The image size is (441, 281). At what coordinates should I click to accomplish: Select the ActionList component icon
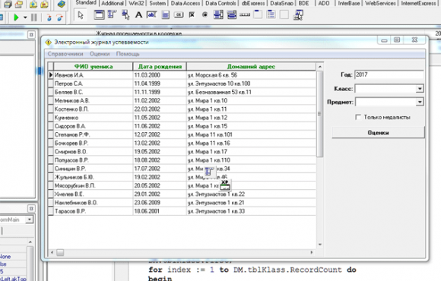click(x=298, y=15)
